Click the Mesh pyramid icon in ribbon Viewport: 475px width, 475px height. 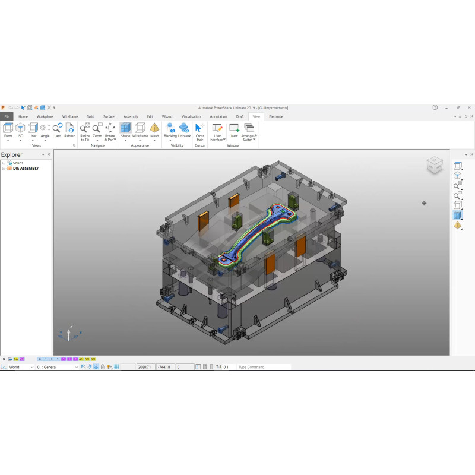pos(154,128)
